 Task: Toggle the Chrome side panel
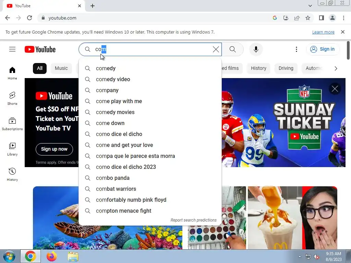(322, 18)
